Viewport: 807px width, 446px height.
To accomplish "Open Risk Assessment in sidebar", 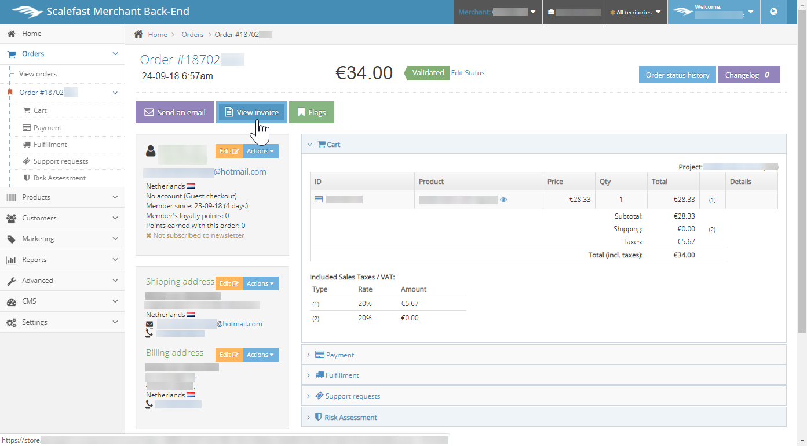I will click(59, 178).
